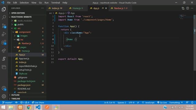Open the Run menu
Screen dimensions: 196x110
coord(47,3)
